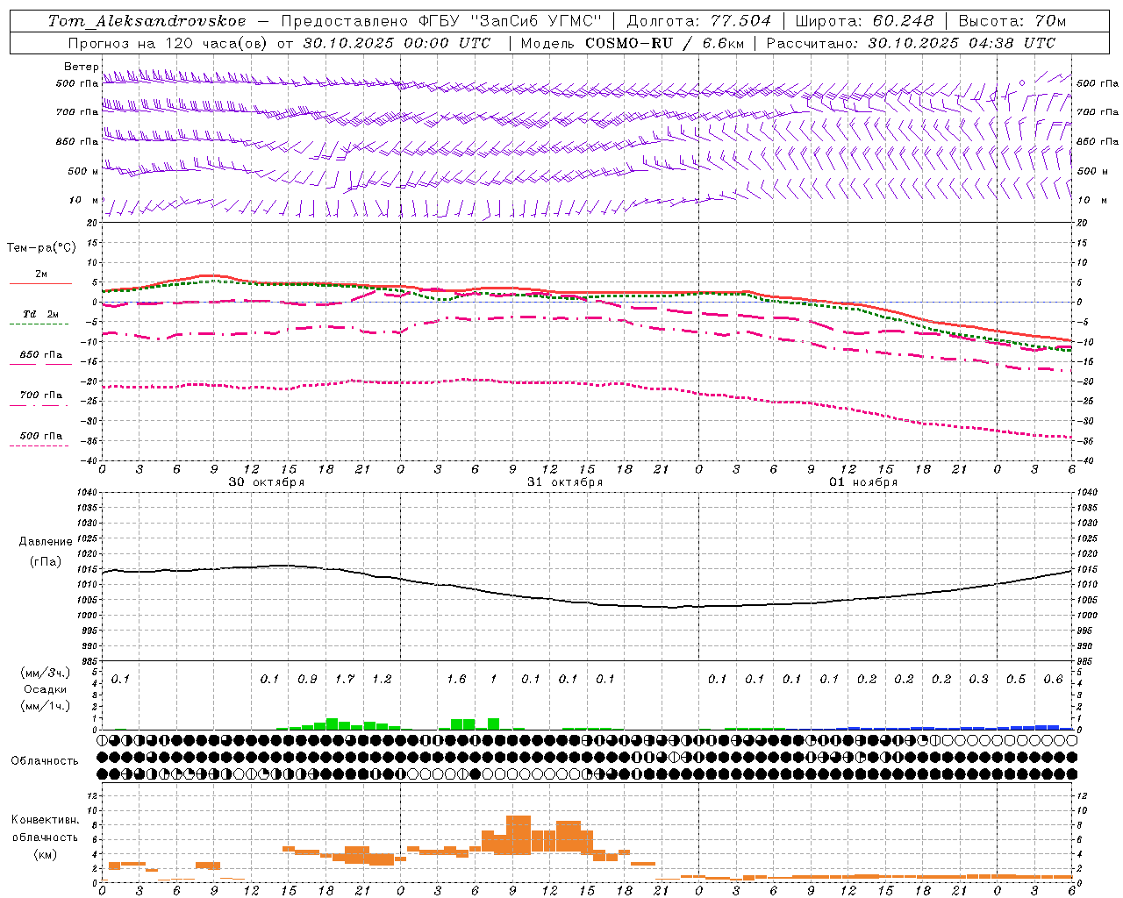Click the 3-hour precipitation value 1.7
Screen dimensions: 1123x898
tap(345, 680)
